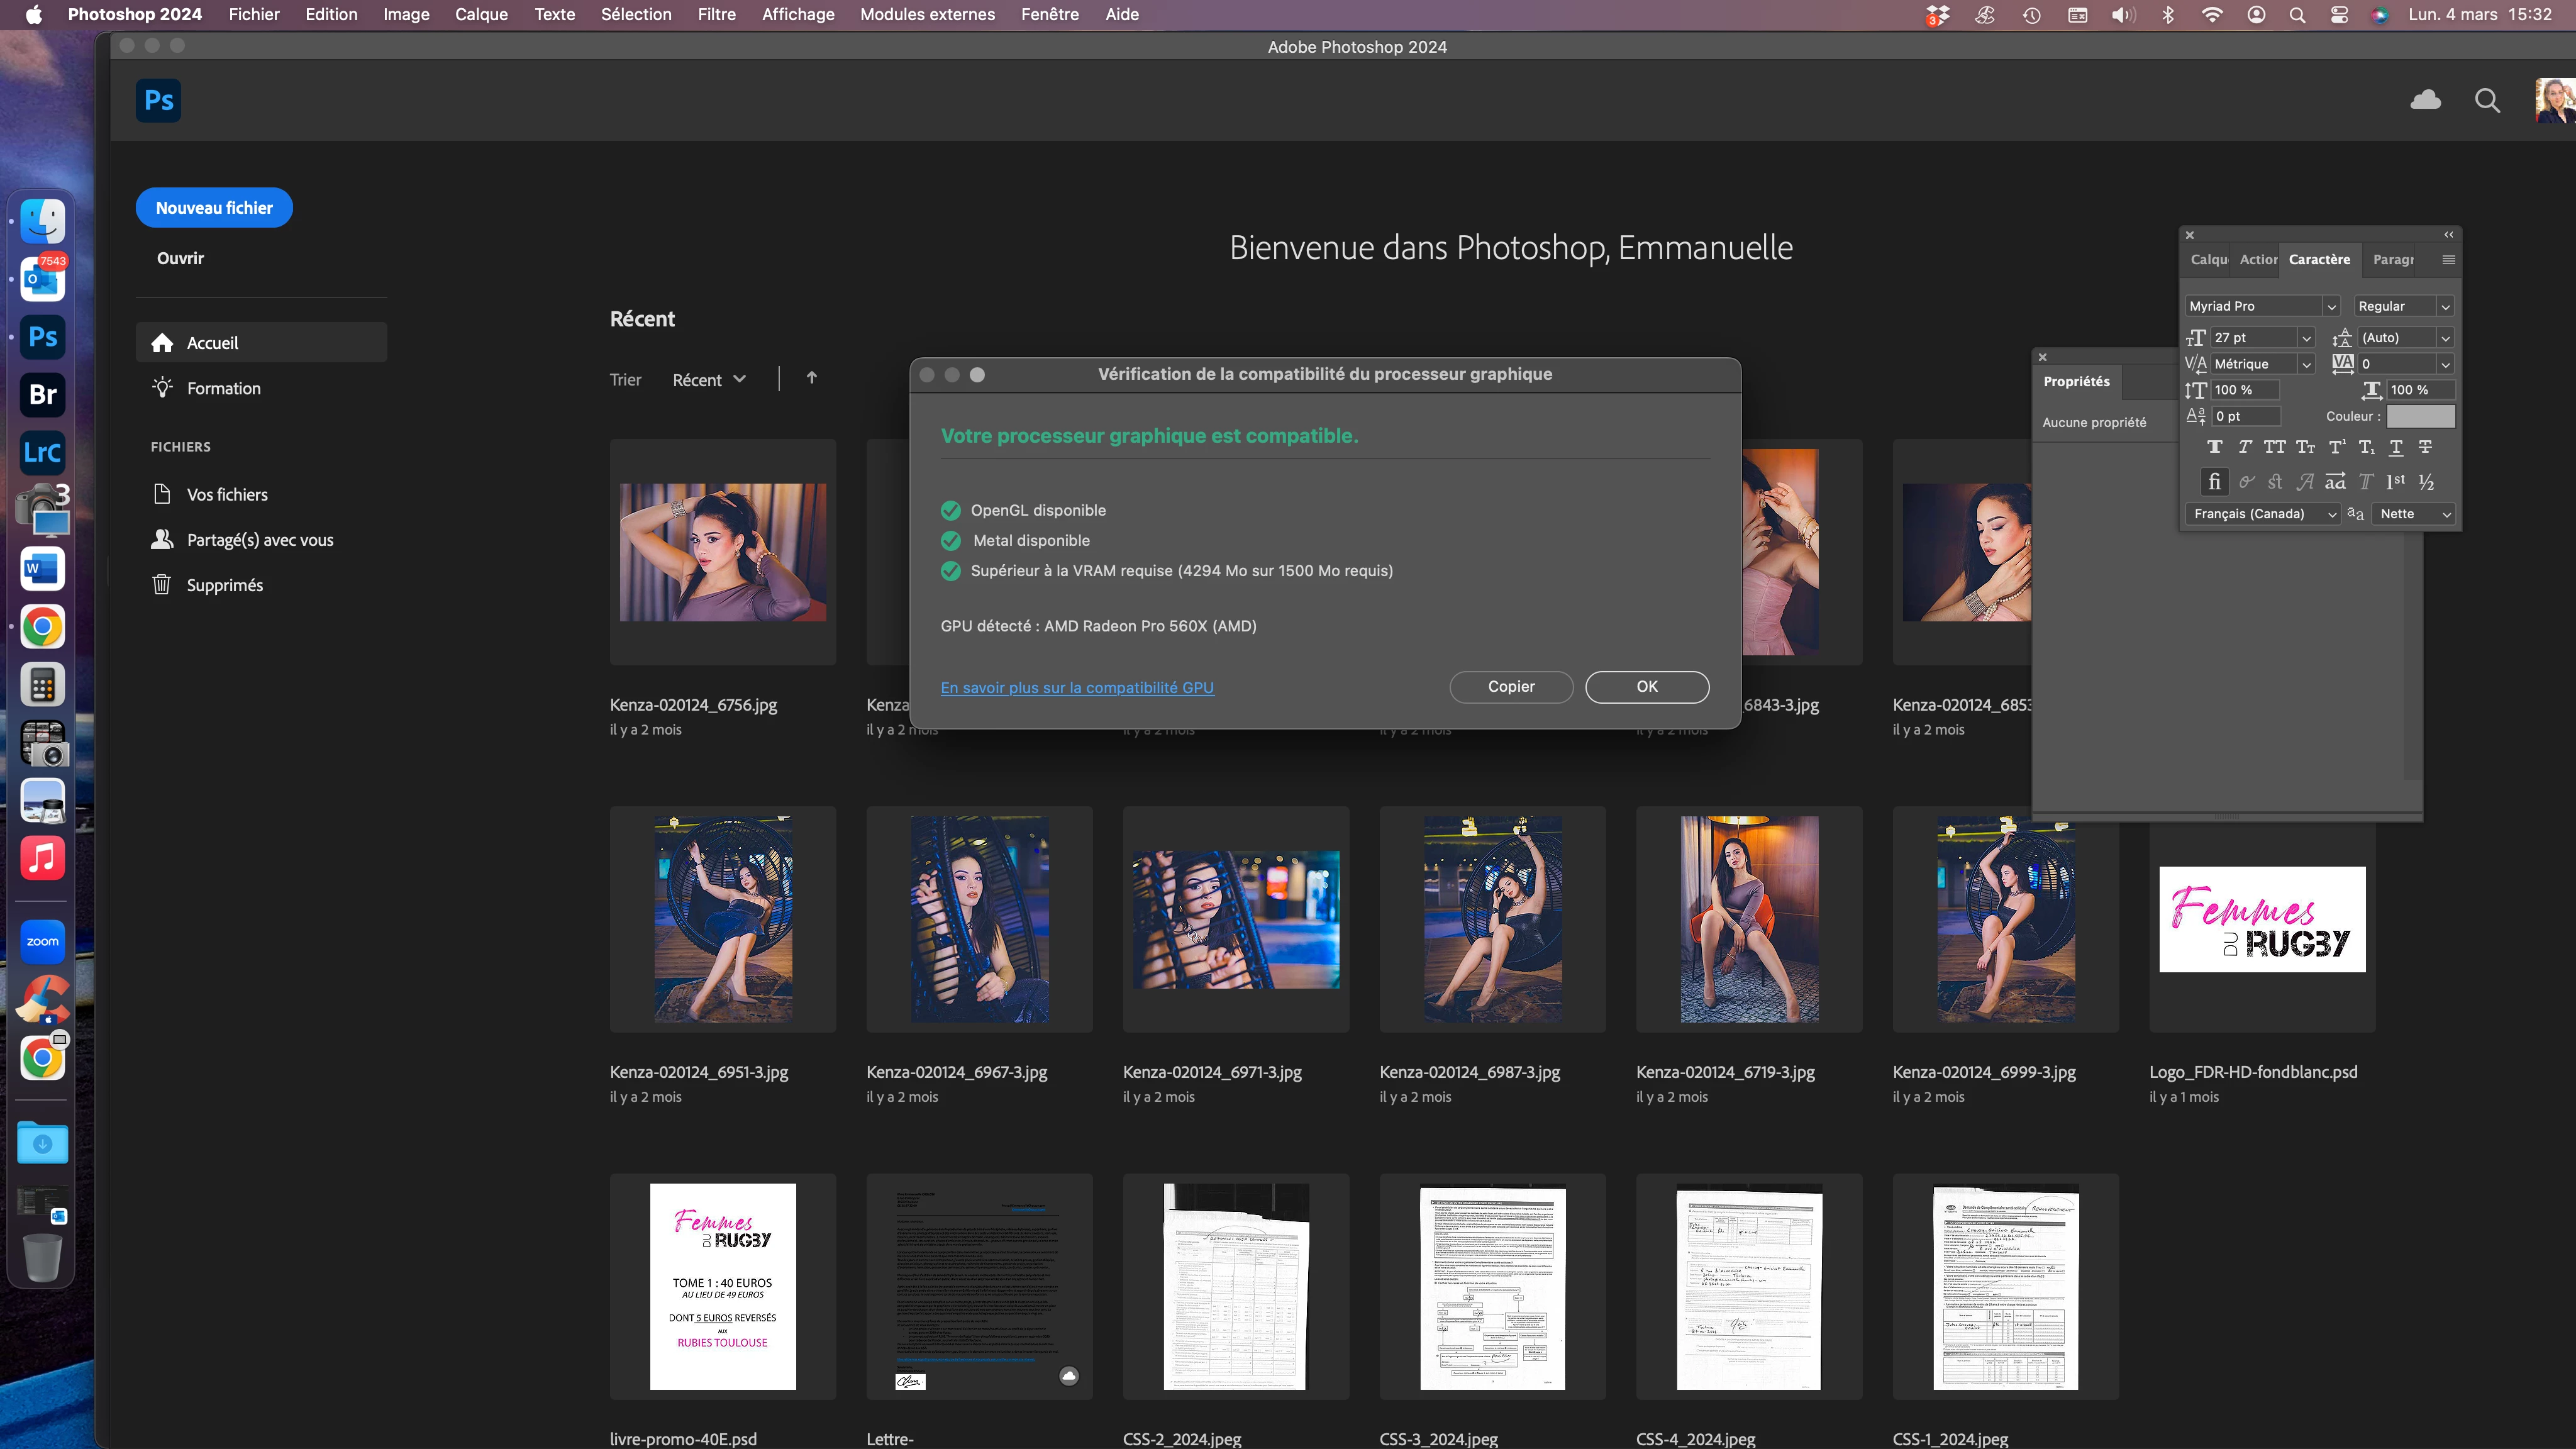The width and height of the screenshot is (2576, 1449).
Task: Open the Filtre menu in menu bar
Action: coord(716,14)
